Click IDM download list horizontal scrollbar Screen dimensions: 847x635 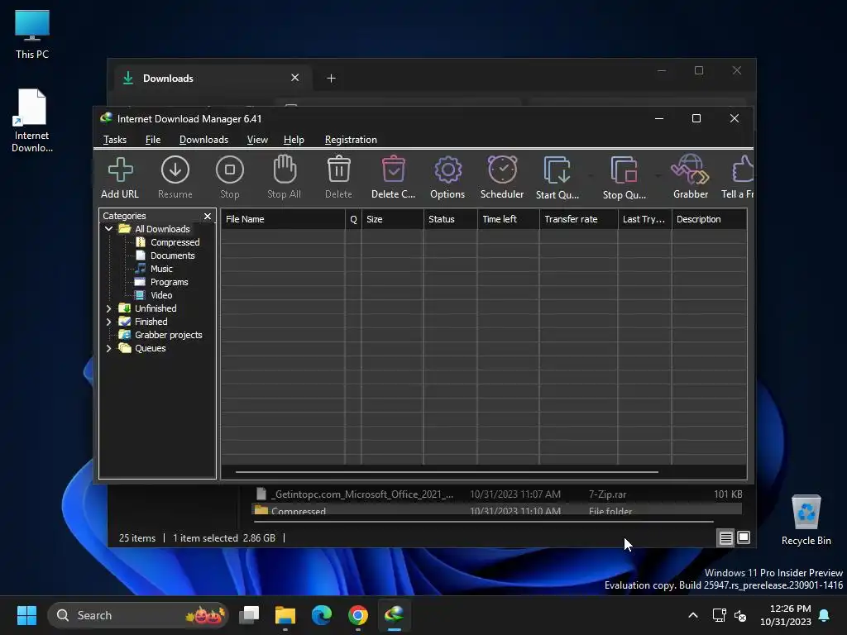[447, 472]
